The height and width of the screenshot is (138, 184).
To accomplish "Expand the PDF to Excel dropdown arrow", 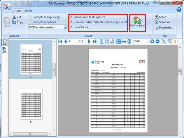I will pyautogui.click(x=149, y=24).
